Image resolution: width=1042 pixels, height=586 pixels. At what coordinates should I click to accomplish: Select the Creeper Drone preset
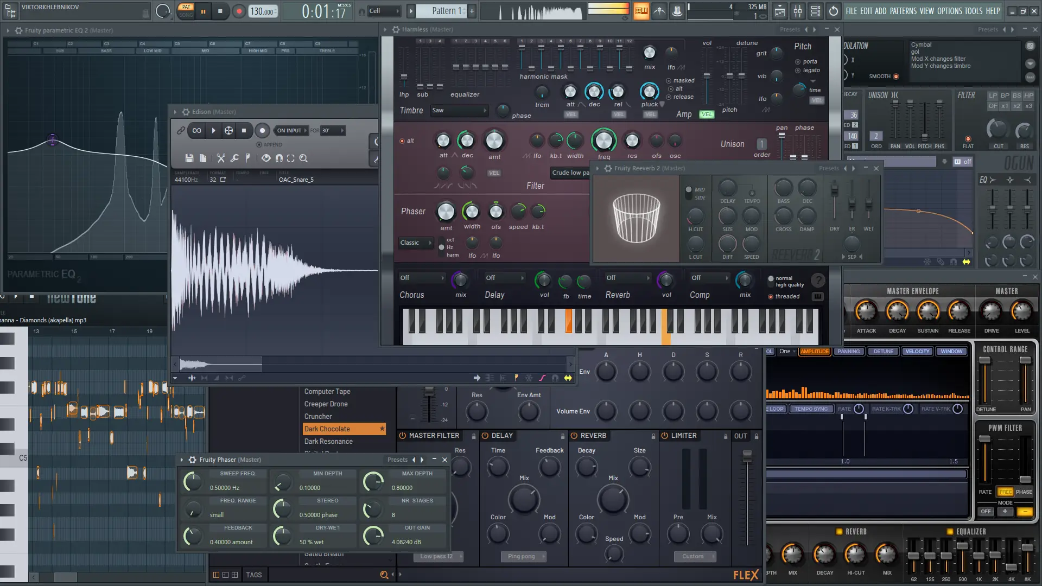coord(326,404)
